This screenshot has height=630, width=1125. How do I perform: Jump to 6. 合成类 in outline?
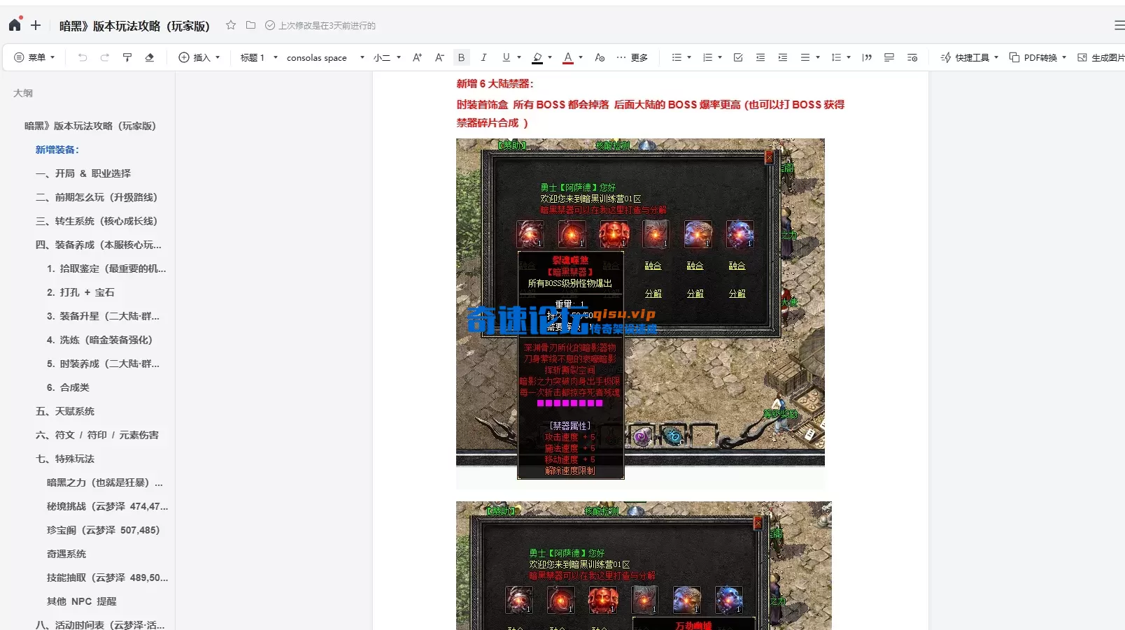point(68,387)
